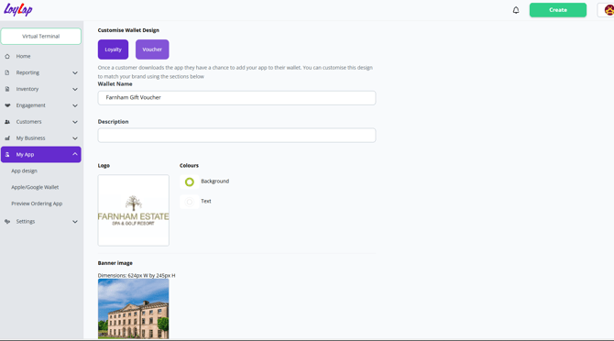Click the user avatar in top corner
This screenshot has height=341, width=614.
tap(609, 10)
